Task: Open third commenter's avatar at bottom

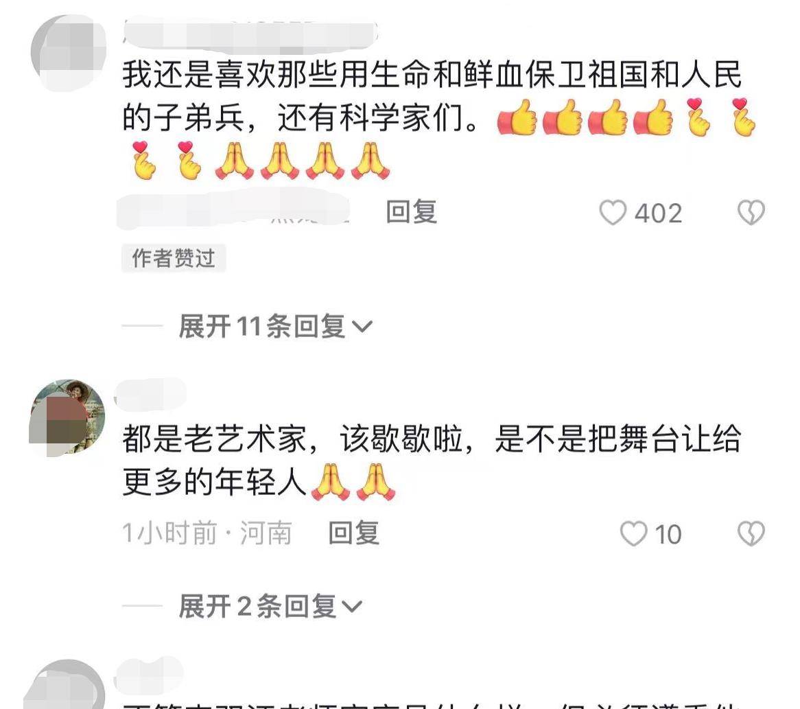Action: [65, 684]
